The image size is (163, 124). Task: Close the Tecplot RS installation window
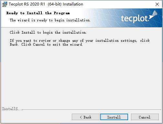[157, 4]
